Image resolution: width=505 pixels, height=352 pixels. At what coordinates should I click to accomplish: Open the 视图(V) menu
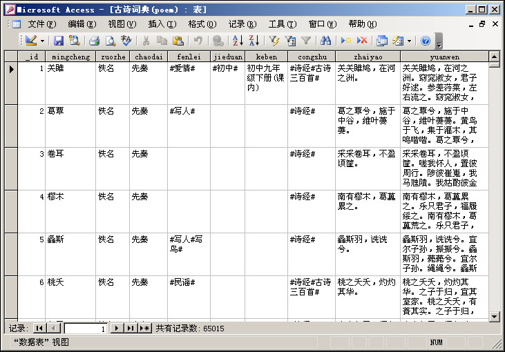(122, 24)
